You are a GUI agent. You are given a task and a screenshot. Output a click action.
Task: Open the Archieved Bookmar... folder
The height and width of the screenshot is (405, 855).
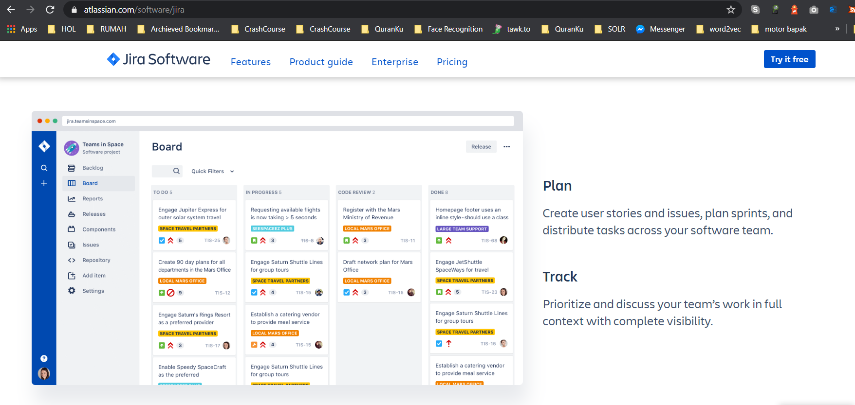pos(178,29)
